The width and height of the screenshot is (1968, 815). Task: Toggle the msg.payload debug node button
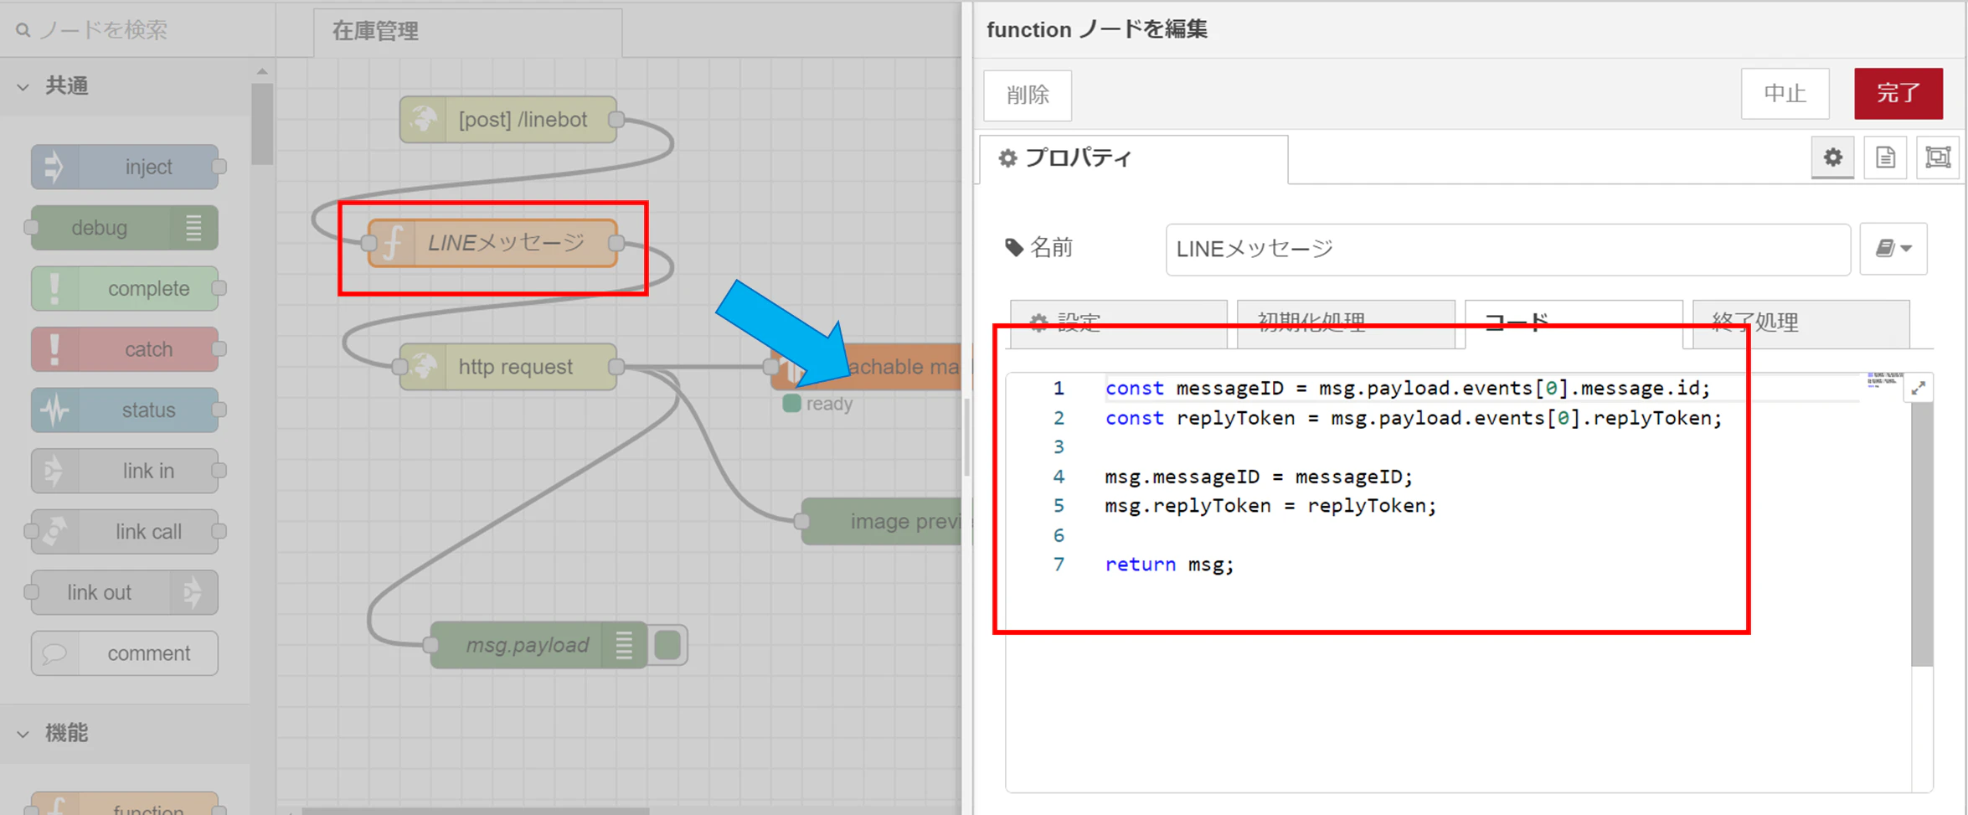(x=667, y=645)
